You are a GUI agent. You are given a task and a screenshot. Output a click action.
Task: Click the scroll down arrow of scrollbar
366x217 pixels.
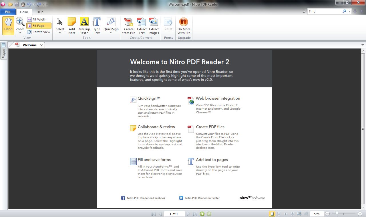[x=363, y=207]
